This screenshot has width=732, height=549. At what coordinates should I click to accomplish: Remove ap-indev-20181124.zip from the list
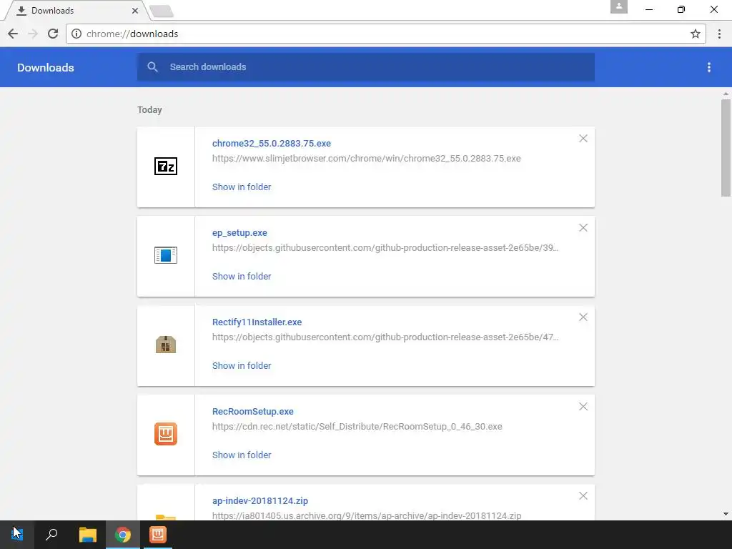(x=583, y=496)
